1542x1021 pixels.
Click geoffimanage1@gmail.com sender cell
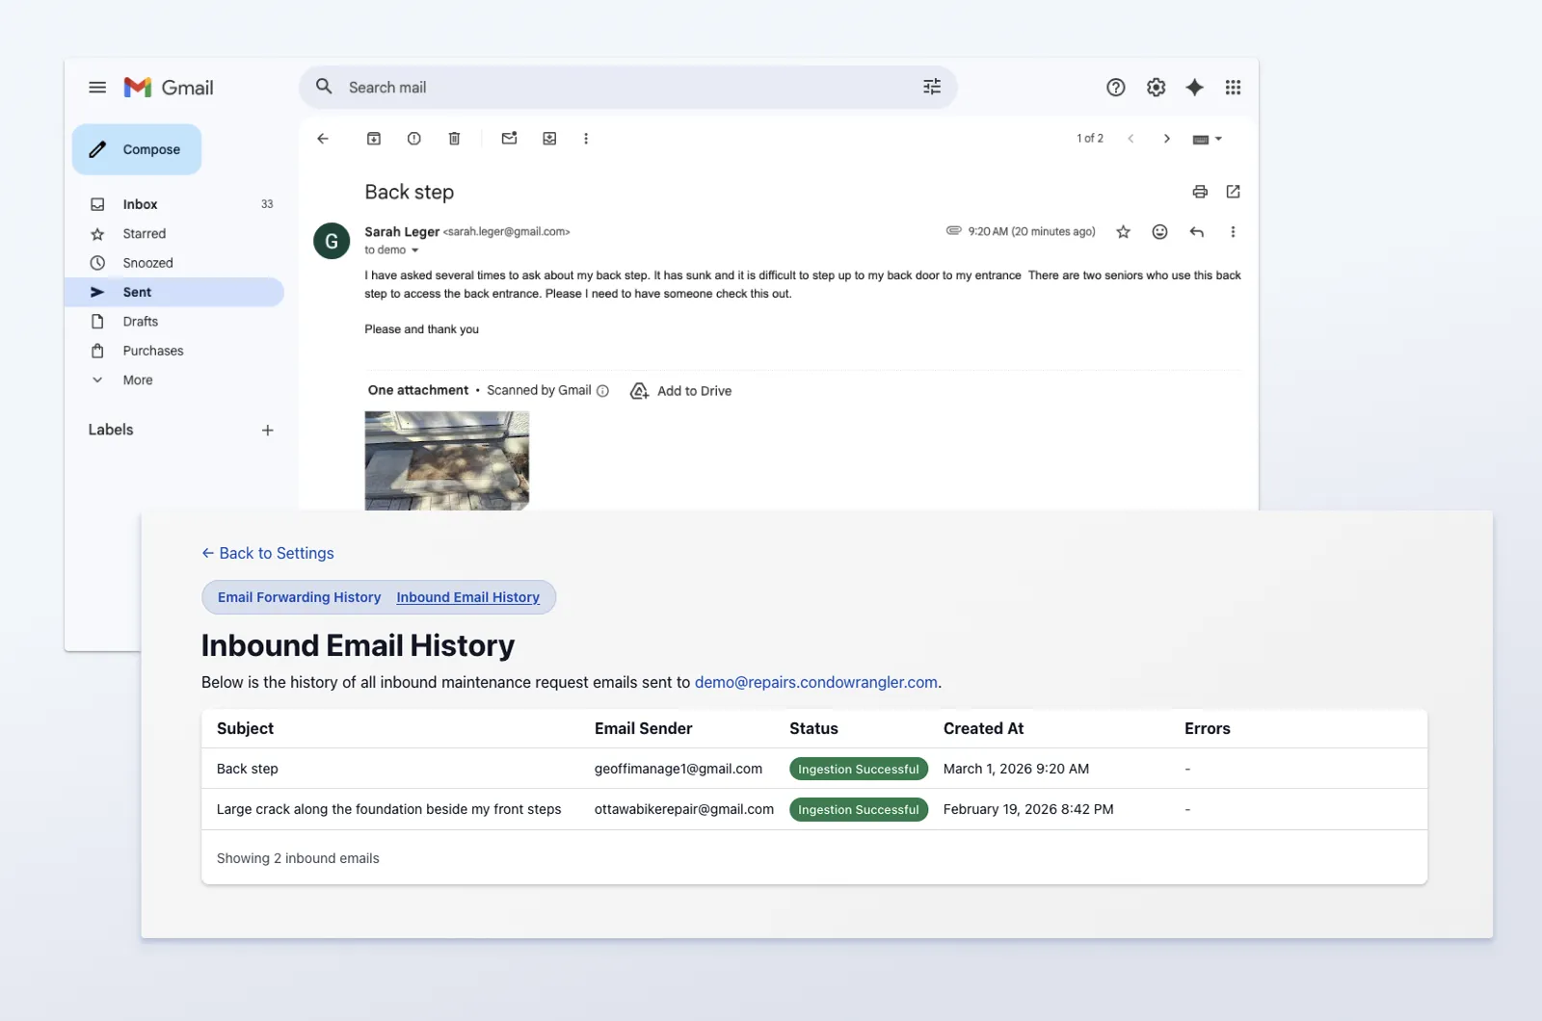(x=678, y=769)
